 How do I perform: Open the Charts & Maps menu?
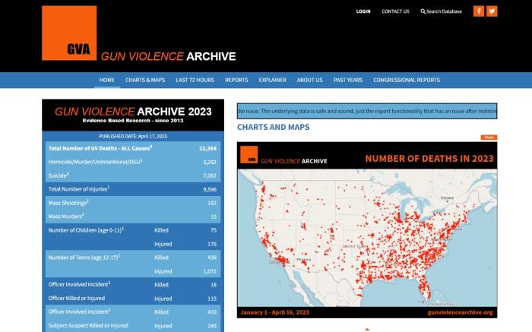(x=145, y=80)
